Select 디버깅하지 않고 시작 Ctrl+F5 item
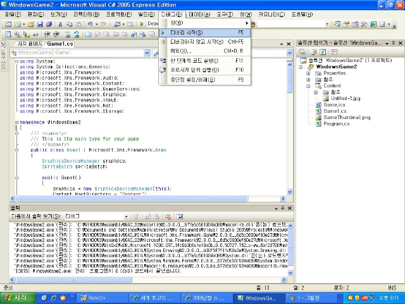The height and width of the screenshot is (304, 405). [205, 42]
